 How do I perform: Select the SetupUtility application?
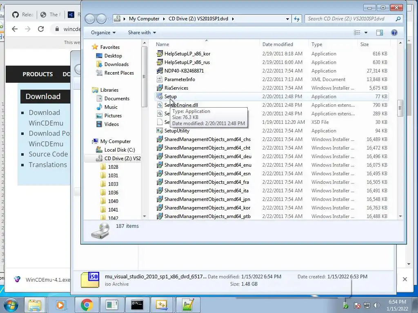271,131
